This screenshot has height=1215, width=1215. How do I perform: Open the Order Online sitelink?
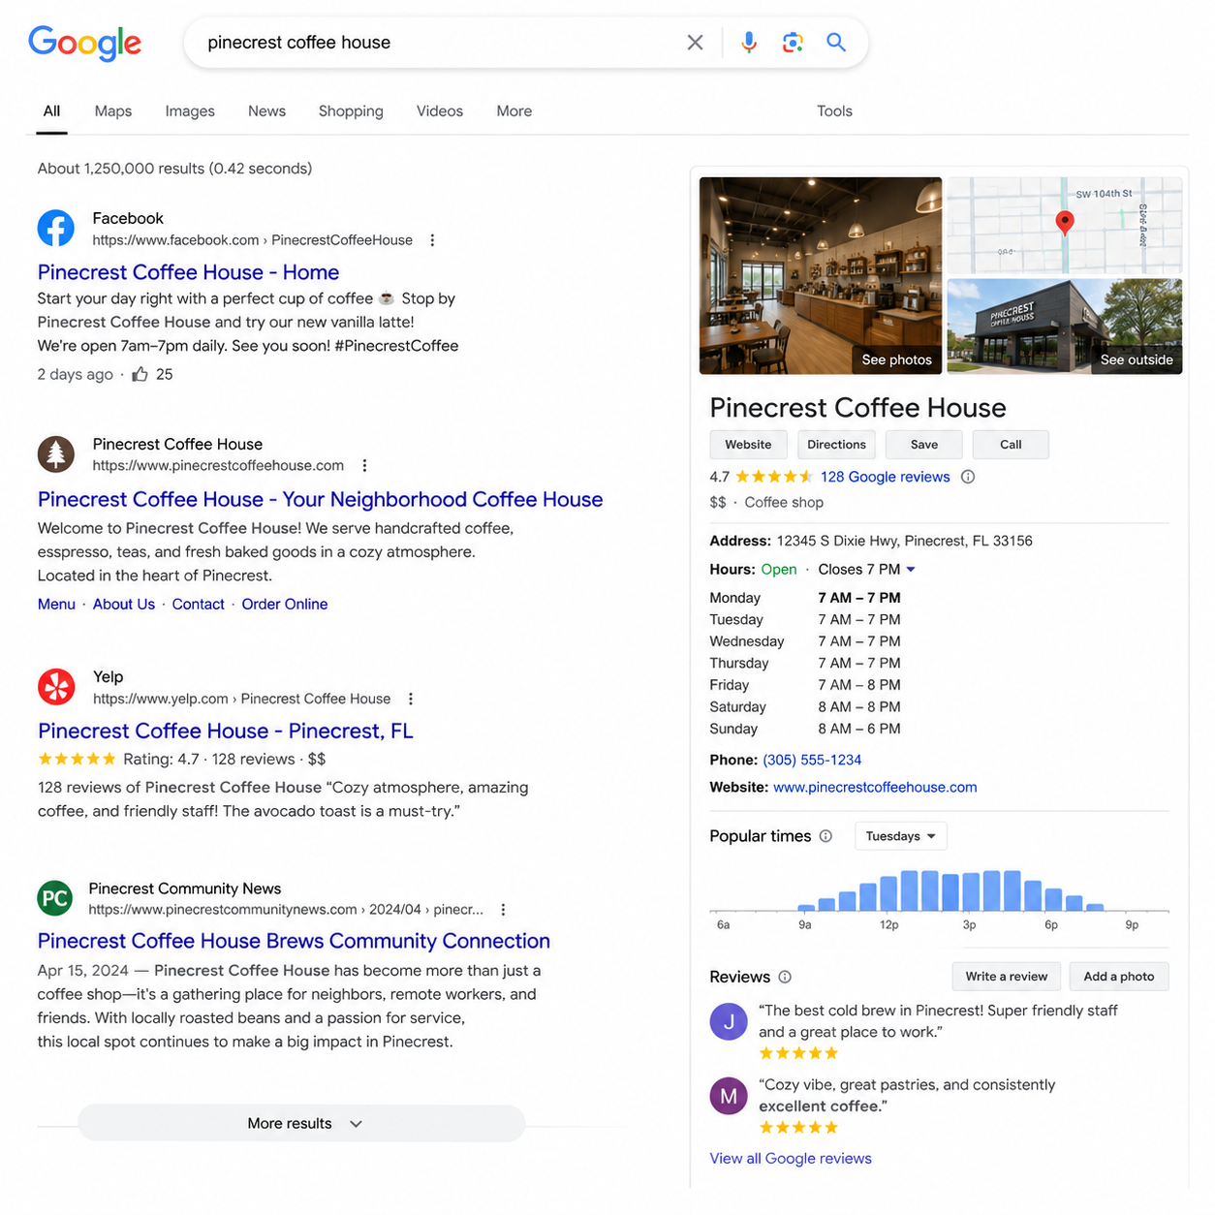(285, 605)
